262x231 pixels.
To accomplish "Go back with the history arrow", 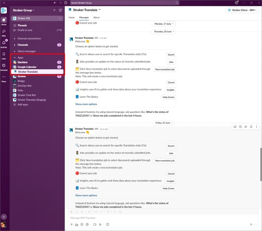I will click(x=55, y=3).
